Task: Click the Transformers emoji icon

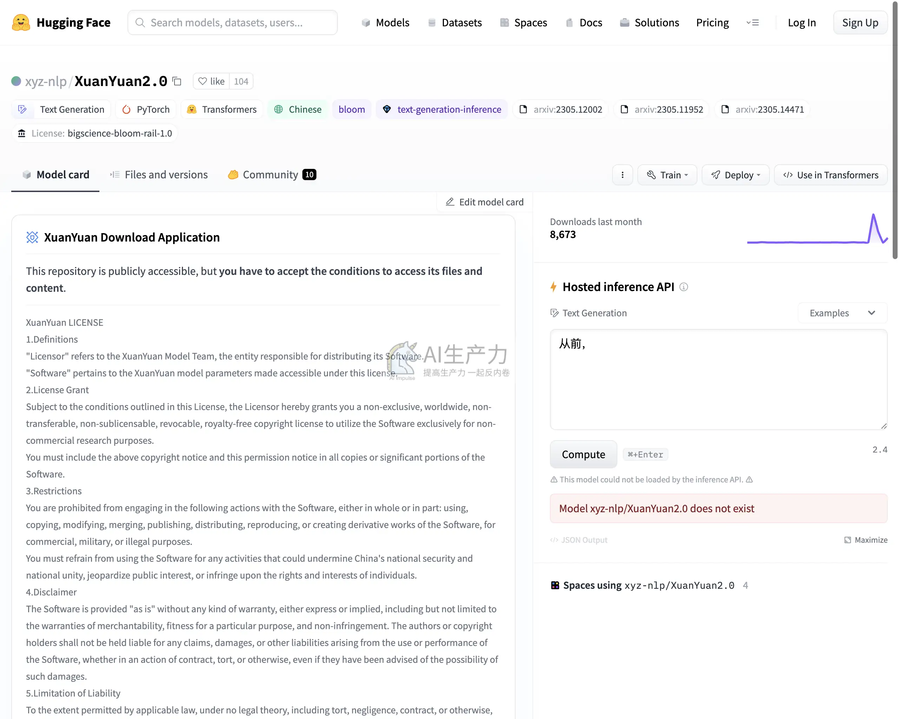Action: click(191, 110)
